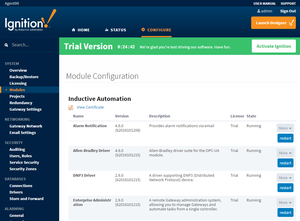This screenshot has width=300, height=221.
Task: Click the bar-chart icon on the STATUS tab
Action: pyautogui.click(x=107, y=30)
